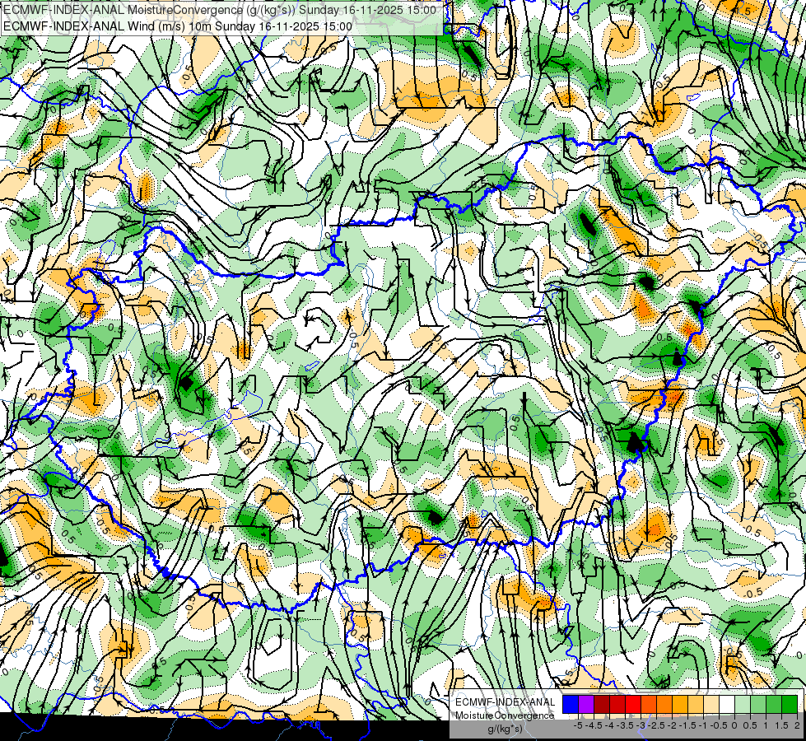Image resolution: width=806 pixels, height=741 pixels.
Task: Click the -5 tick label on legend
Action: coord(578,725)
